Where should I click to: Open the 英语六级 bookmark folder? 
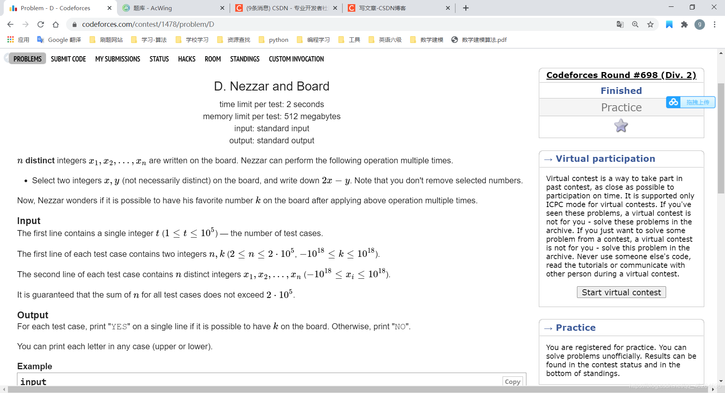coord(385,40)
